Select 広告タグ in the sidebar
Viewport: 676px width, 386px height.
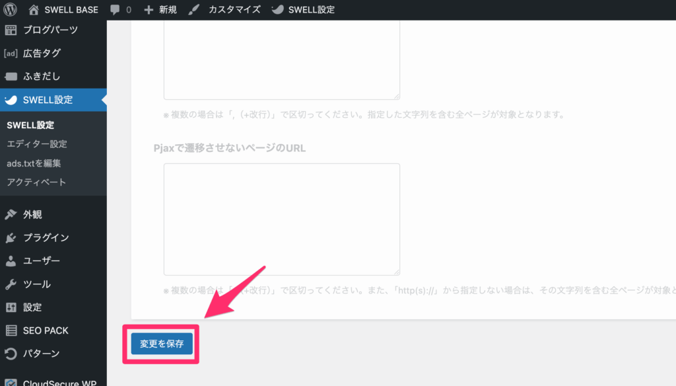click(42, 53)
